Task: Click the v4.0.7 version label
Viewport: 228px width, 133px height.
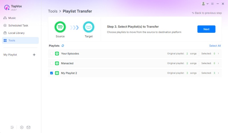Action: [14, 10]
